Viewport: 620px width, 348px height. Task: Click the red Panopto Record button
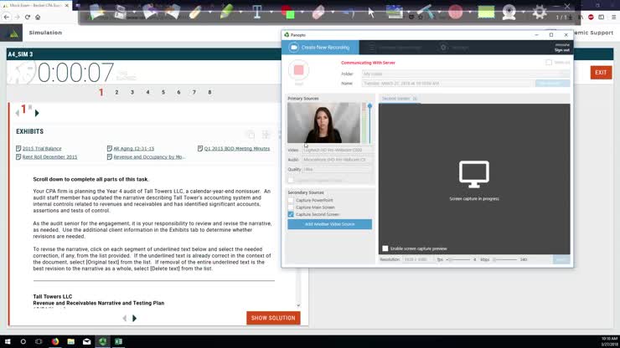(x=299, y=71)
